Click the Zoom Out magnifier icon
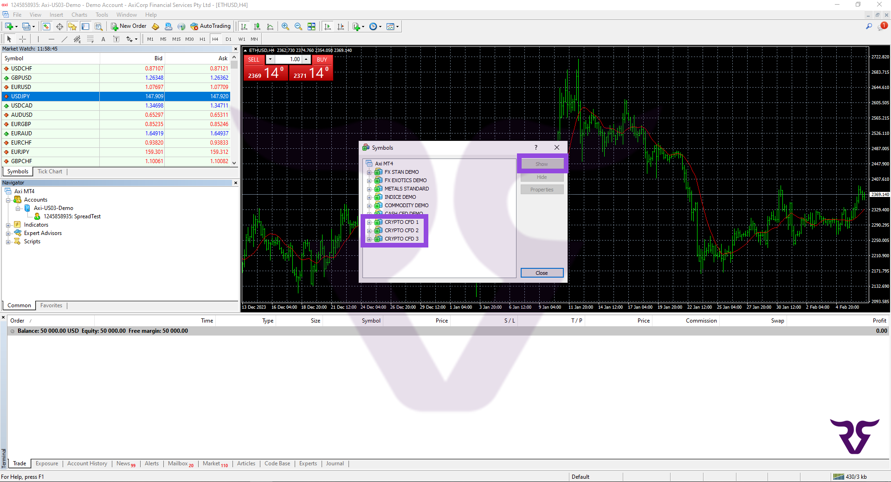This screenshot has height=482, width=891. click(x=298, y=26)
